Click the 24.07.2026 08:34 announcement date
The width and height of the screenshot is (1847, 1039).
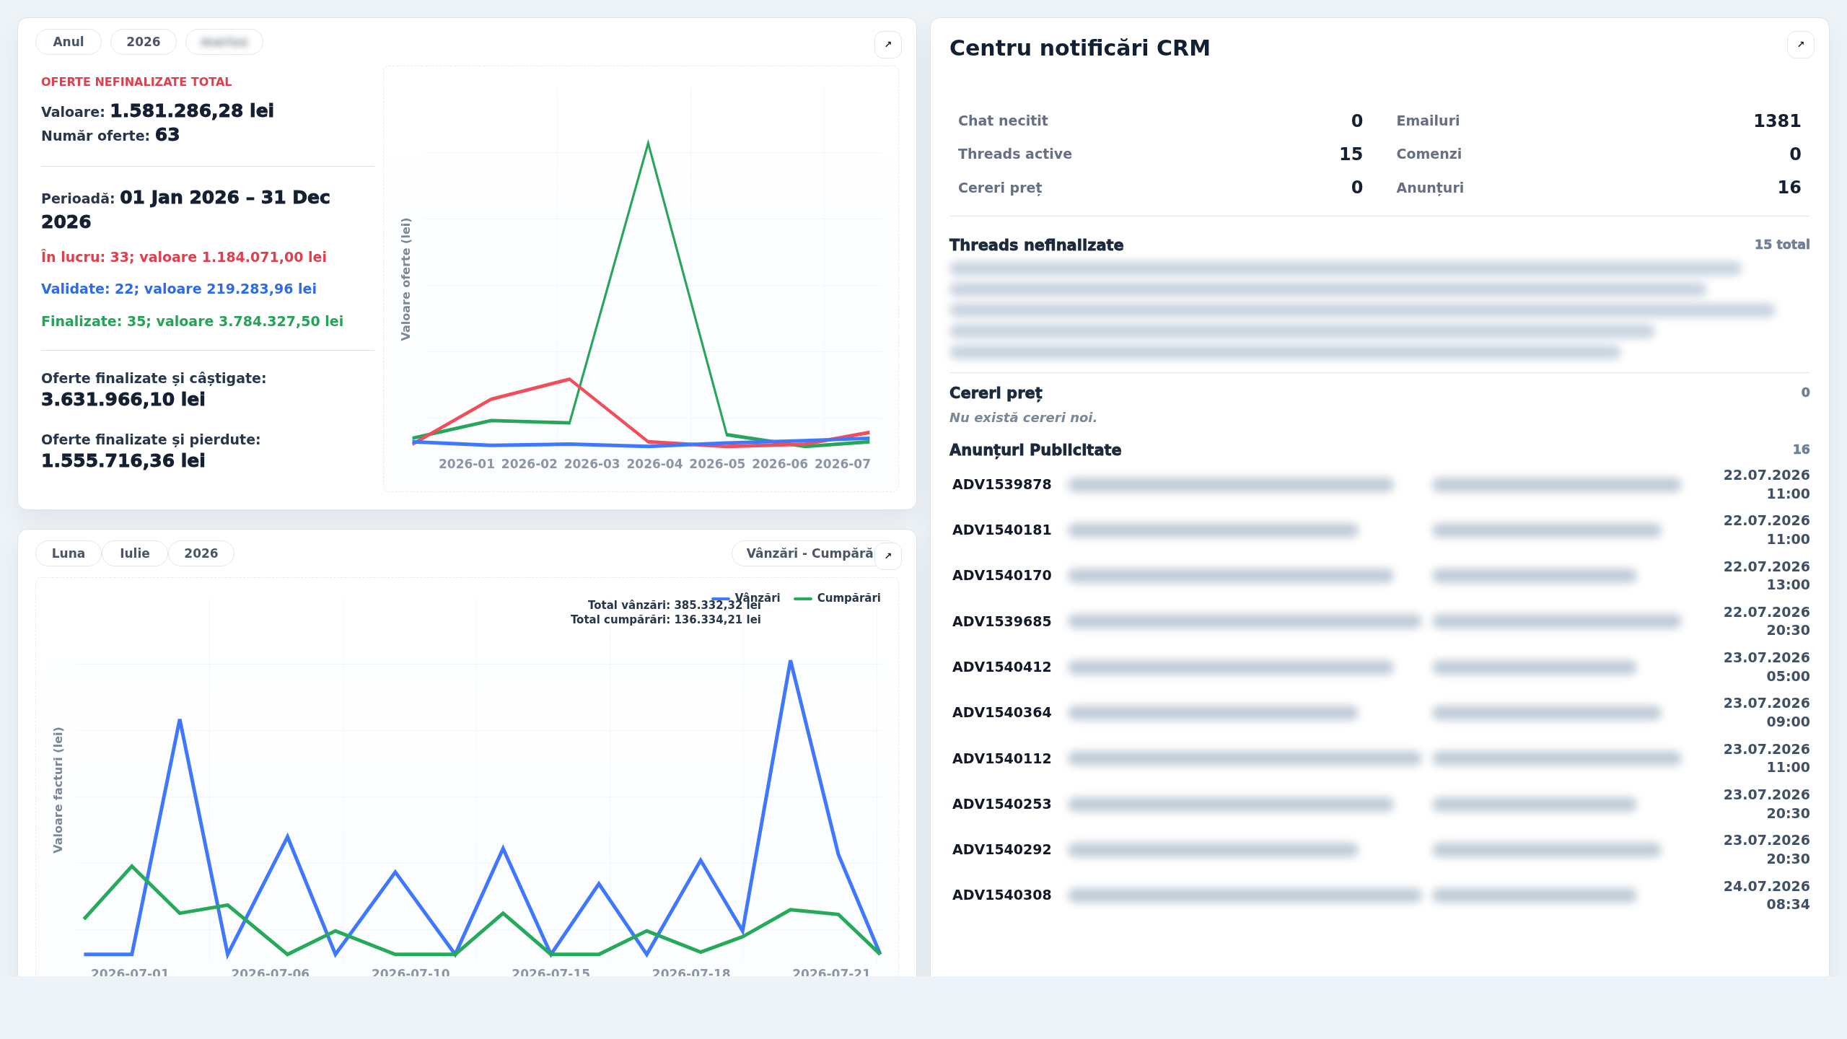point(1766,895)
